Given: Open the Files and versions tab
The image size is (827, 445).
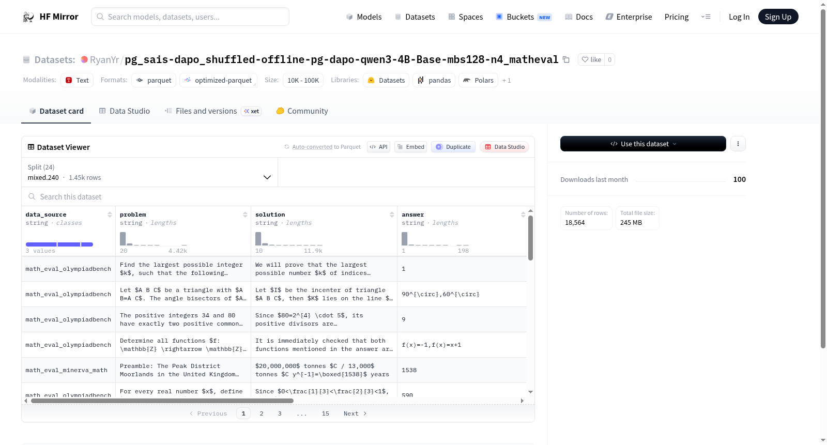Looking at the screenshot, I should click(213, 111).
